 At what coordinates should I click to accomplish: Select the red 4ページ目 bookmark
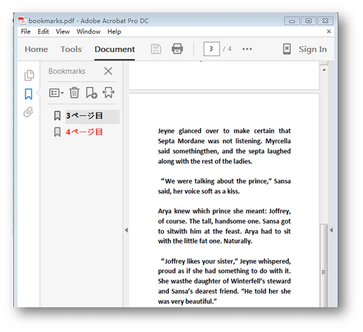coord(84,132)
